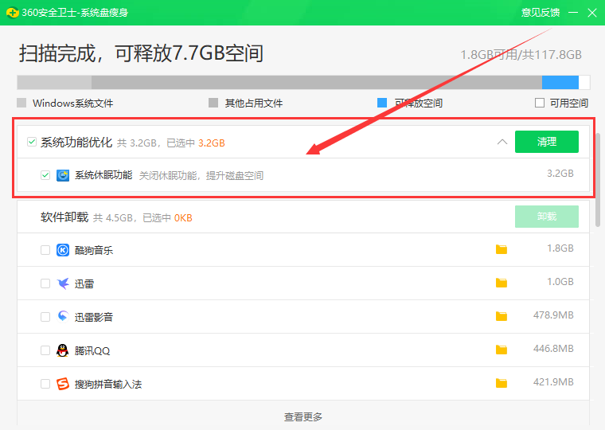Open folder icon in 迅雷 row
The image size is (605, 430).
(502, 283)
